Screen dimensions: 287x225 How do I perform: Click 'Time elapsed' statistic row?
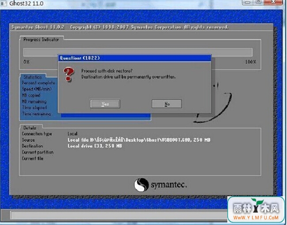[x=34, y=108]
